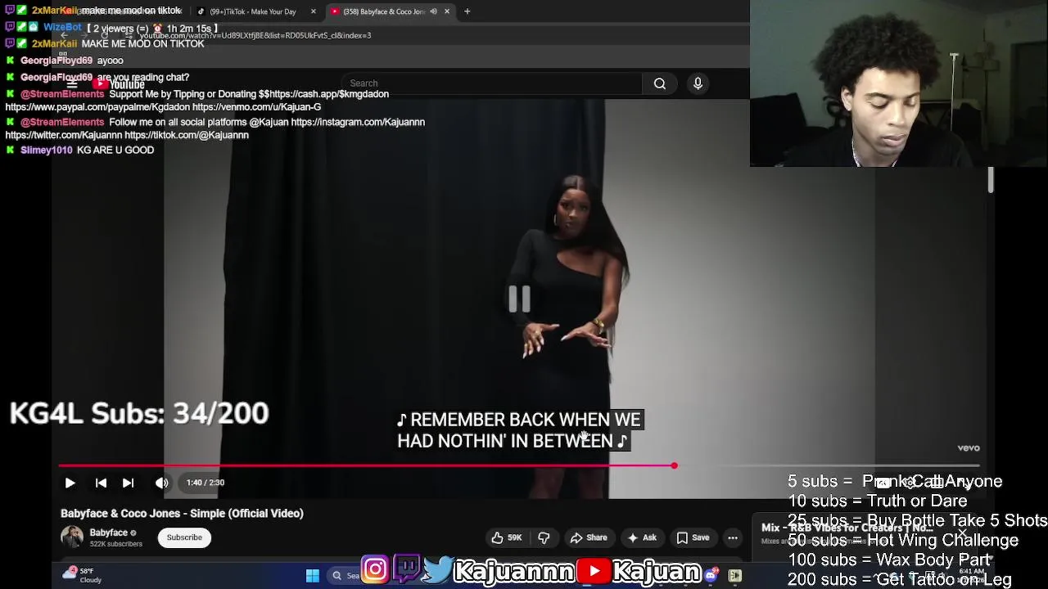Open the Windows Start menu
The height and width of the screenshot is (589, 1048).
tap(312, 576)
